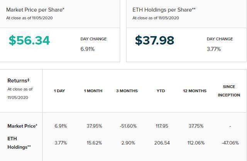Click the Market Price row label

pyautogui.click(x=22, y=126)
